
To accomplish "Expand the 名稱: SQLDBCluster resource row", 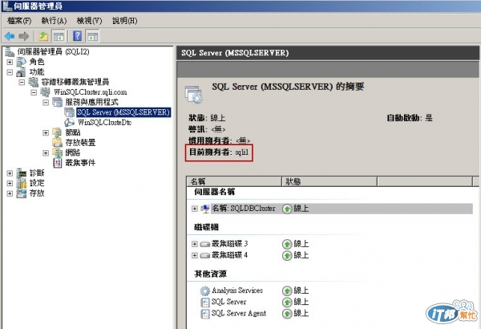I will click(x=195, y=209).
